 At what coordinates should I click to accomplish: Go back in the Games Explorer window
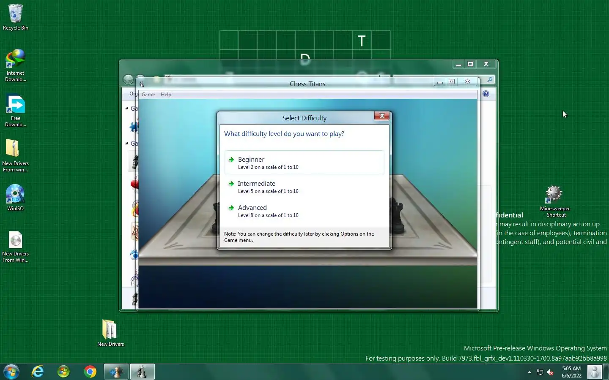[x=129, y=80]
